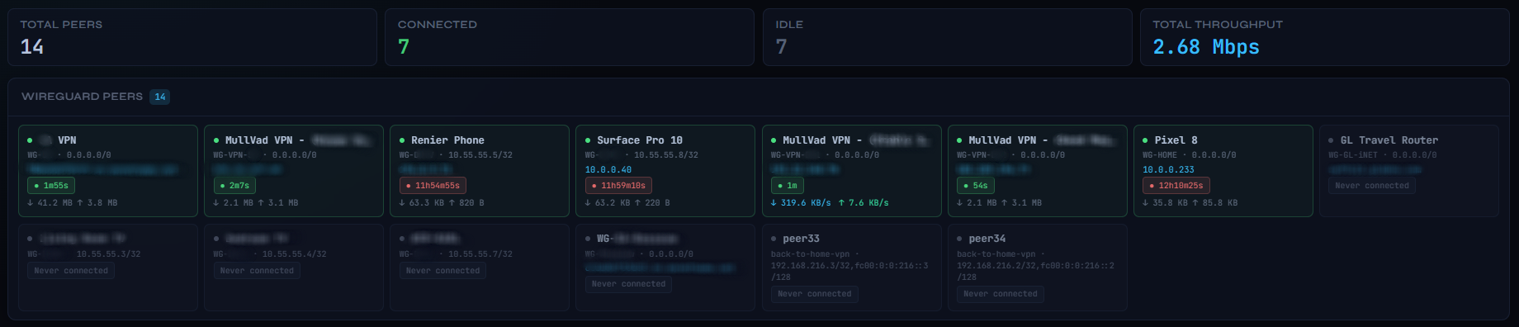Open the GL Travel Router peer name

[1389, 140]
